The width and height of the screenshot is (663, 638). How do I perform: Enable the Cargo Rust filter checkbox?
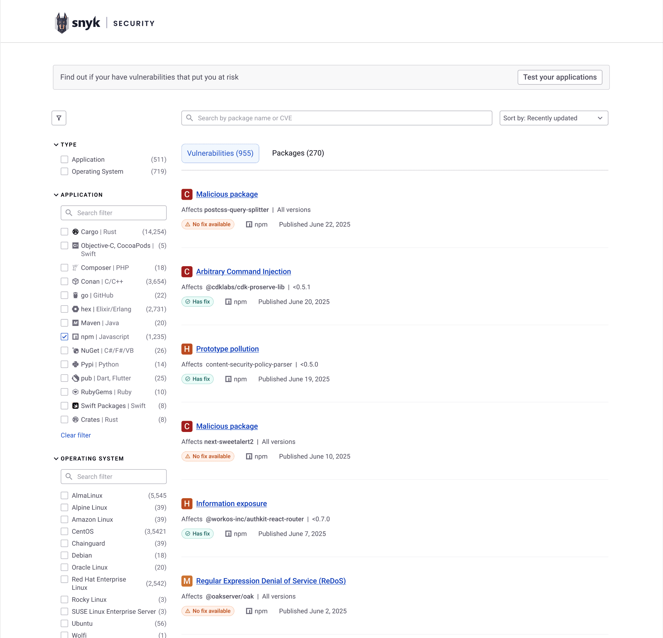click(64, 232)
